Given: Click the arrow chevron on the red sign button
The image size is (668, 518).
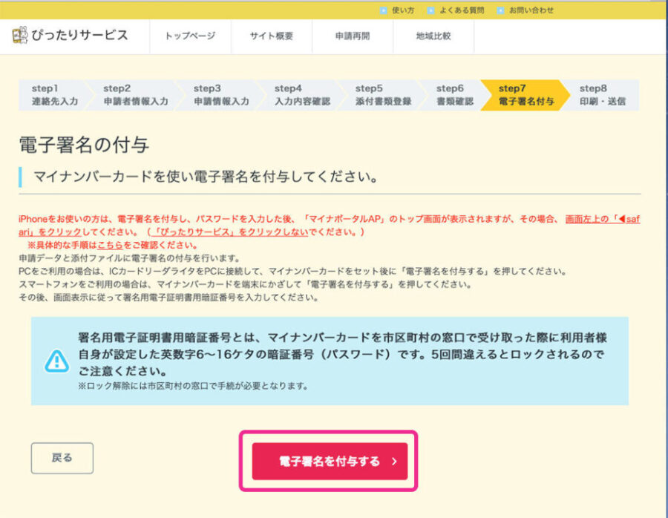Looking at the screenshot, I should [x=395, y=462].
